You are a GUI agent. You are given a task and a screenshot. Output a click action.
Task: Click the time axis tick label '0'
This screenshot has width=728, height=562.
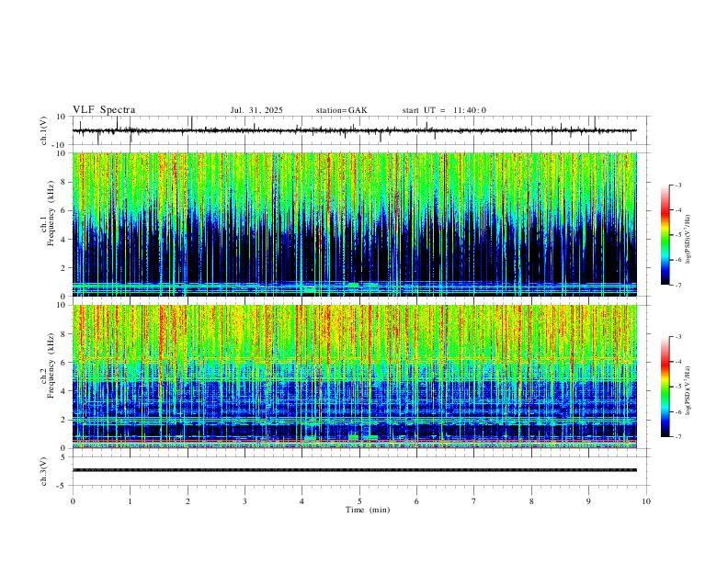coord(73,501)
